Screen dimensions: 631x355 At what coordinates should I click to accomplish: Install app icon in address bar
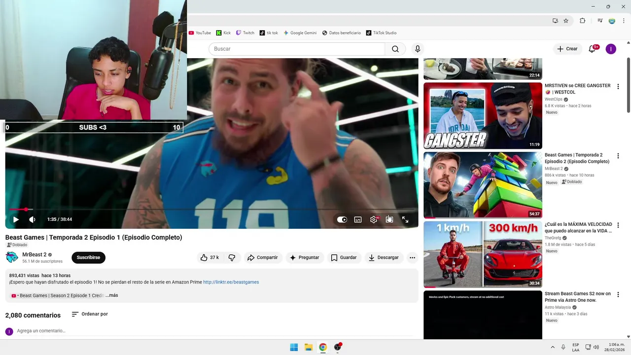point(555,21)
